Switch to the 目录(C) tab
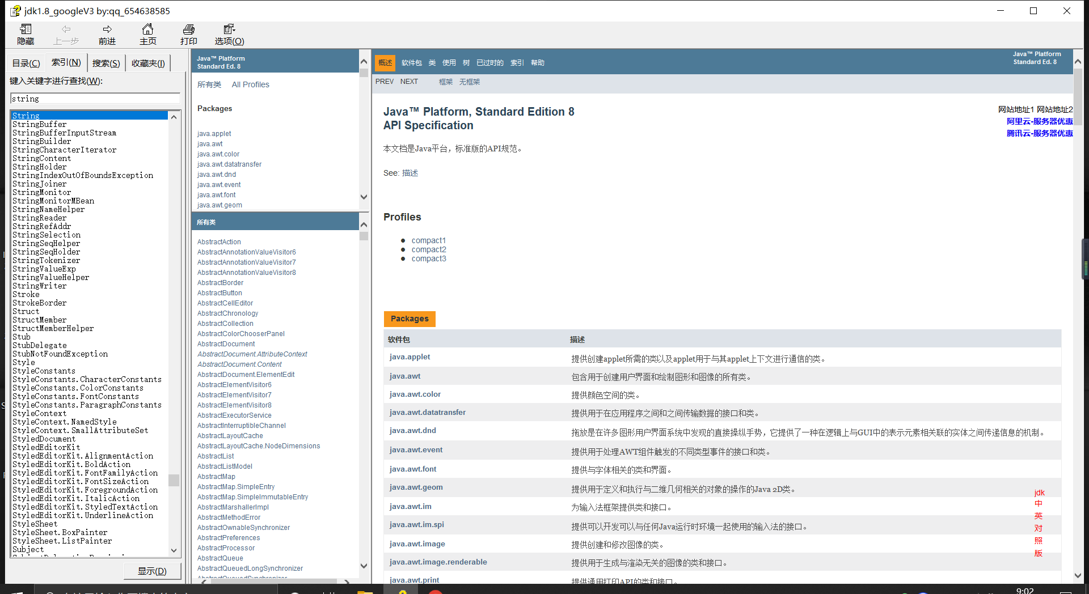Screen dimensions: 1089x594 click(x=25, y=62)
